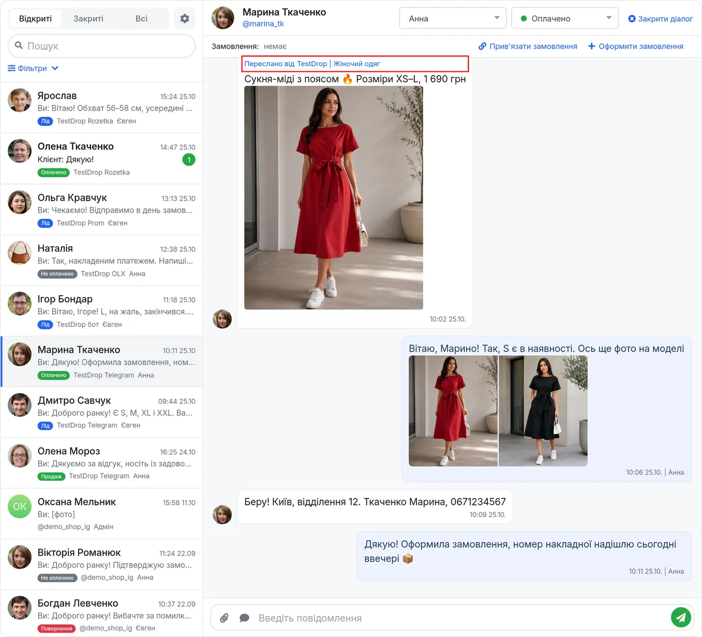702x637 pixels.
Task: Open settings with the gear icon
Action: pos(185,19)
